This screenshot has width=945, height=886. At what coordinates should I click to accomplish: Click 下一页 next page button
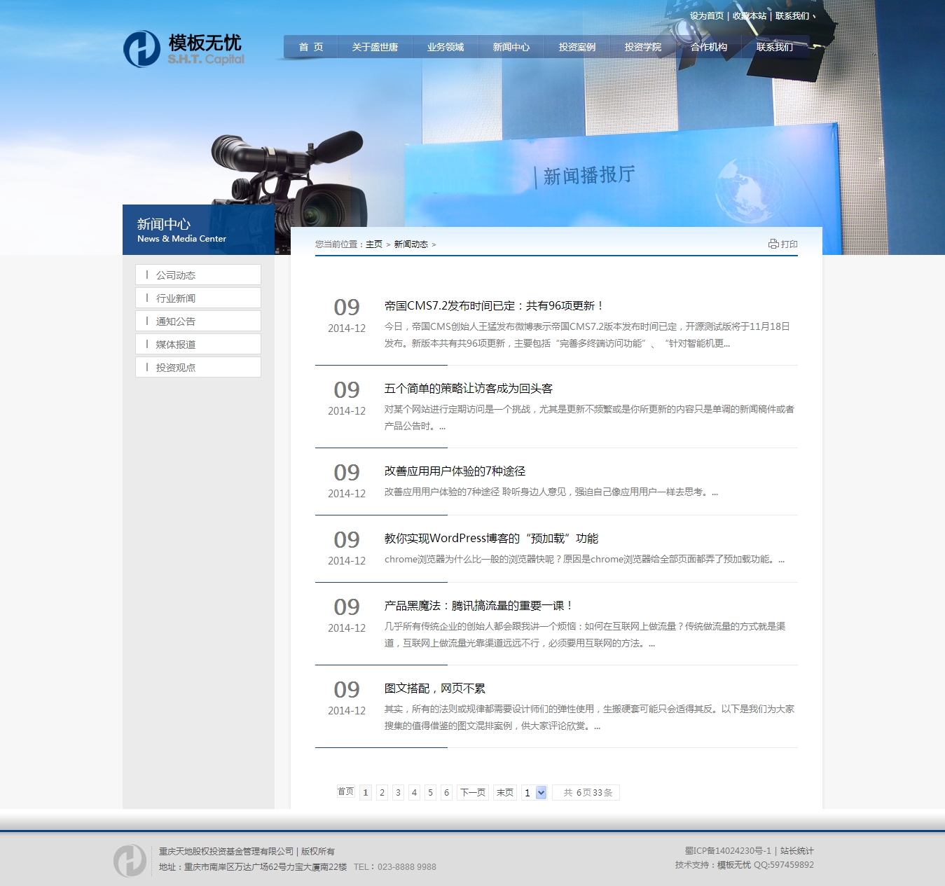[473, 793]
